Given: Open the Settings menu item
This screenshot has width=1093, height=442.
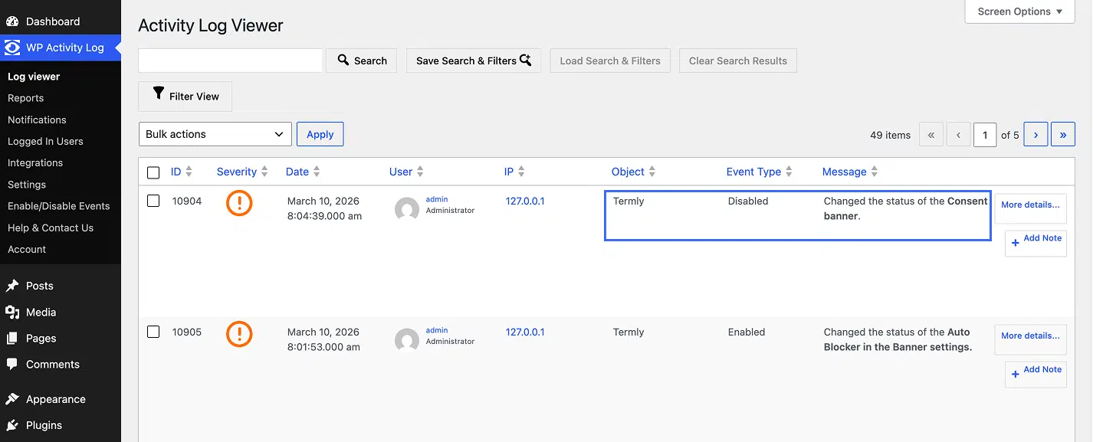Looking at the screenshot, I should point(27,184).
